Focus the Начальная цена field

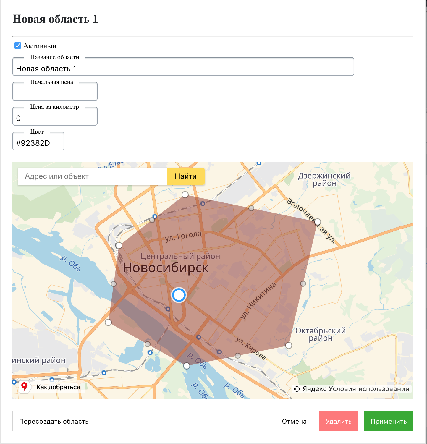click(x=55, y=93)
